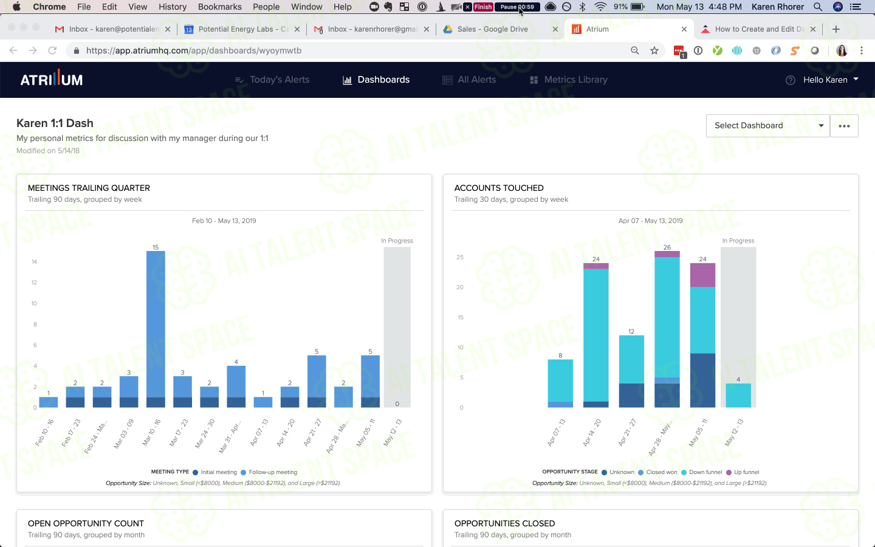The image size is (875, 547).
Task: Click the teal waveform extension icon
Action: (x=737, y=50)
